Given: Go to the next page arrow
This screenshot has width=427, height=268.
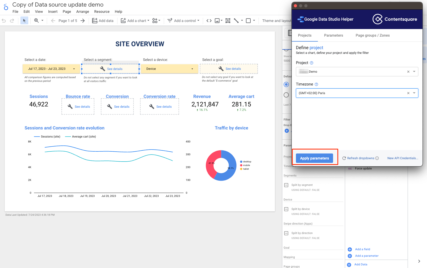Looking at the screenshot, I should 83,21.
